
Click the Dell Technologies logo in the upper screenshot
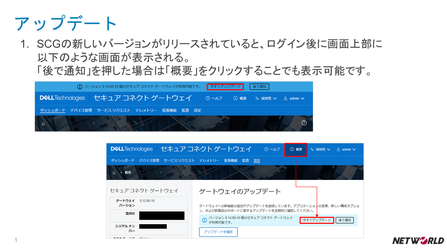[x=63, y=98]
